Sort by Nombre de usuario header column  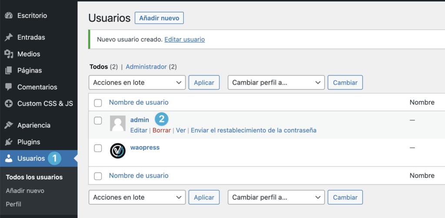point(139,102)
